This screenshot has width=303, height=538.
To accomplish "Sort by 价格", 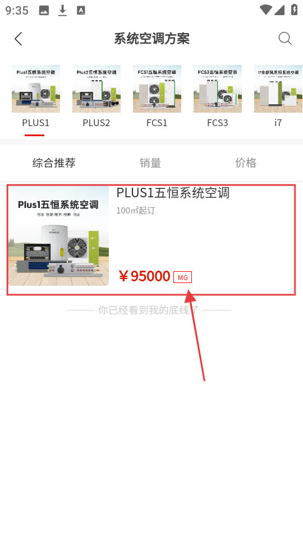I will [x=246, y=163].
